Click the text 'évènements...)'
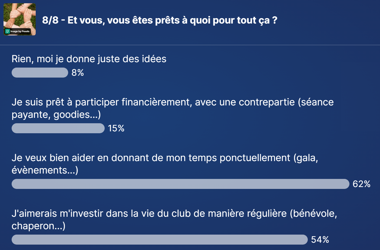Viewport: 380px width, 250px height. 45,170
